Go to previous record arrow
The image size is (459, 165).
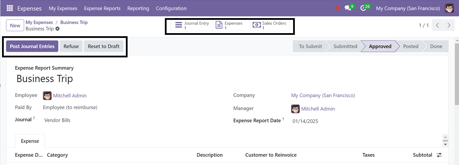click(x=437, y=25)
